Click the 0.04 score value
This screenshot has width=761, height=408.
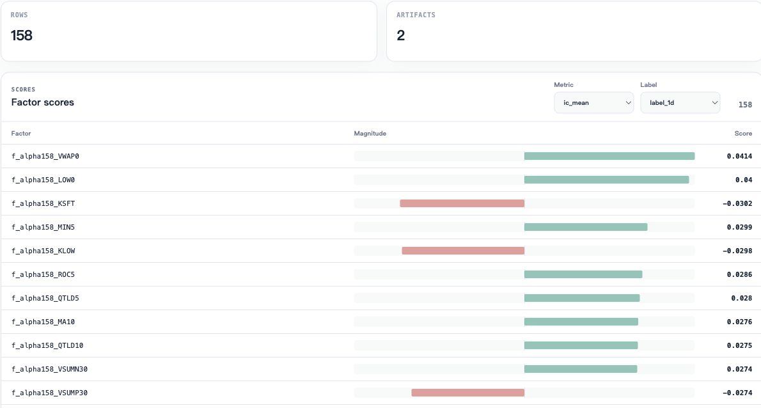744,180
